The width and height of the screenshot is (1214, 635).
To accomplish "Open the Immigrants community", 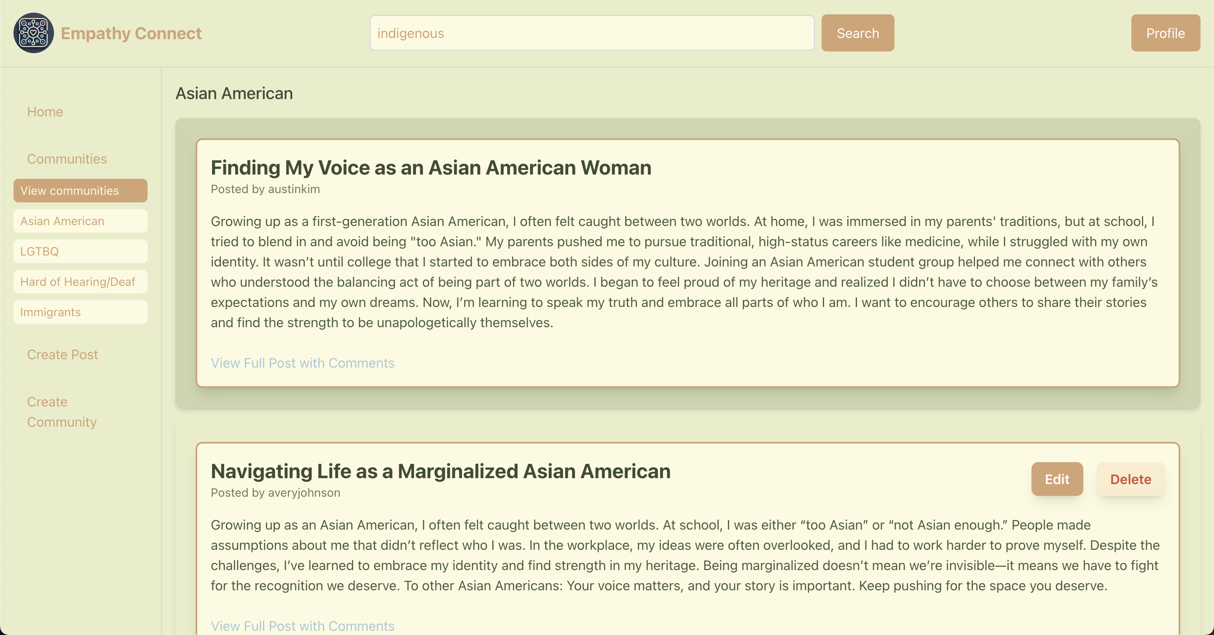I will (x=80, y=312).
